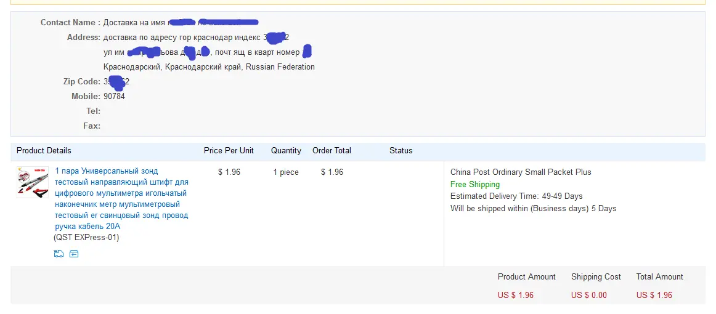Viewport: 716px width, 314px height.
Task: Open the product title link for multimeter probes
Action: pyautogui.click(x=121, y=198)
